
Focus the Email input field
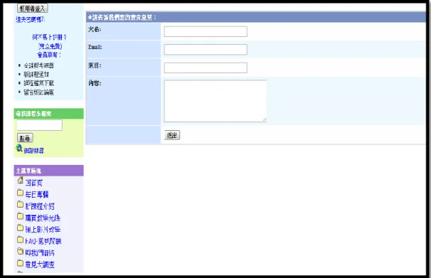[x=206, y=50]
